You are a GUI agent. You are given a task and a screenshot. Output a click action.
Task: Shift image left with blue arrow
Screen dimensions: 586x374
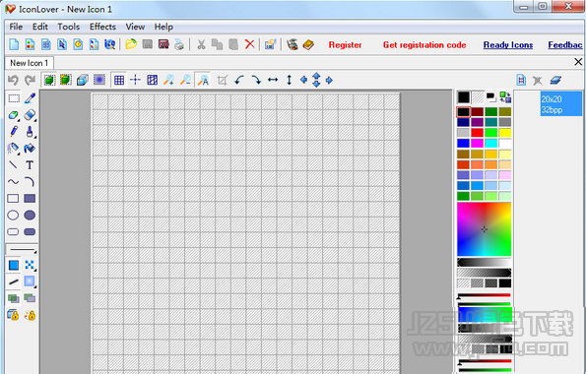pos(303,80)
